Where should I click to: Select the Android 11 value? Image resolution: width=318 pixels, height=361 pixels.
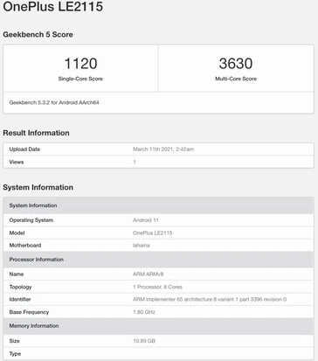(x=146, y=220)
